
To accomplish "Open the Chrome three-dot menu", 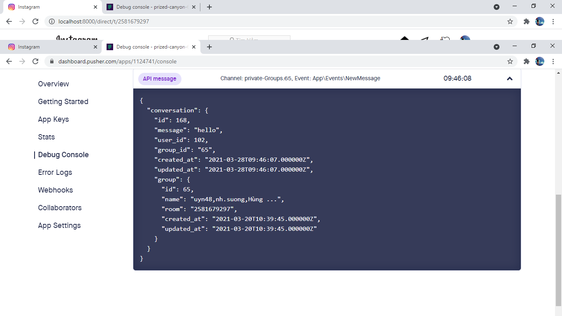I will pyautogui.click(x=553, y=61).
